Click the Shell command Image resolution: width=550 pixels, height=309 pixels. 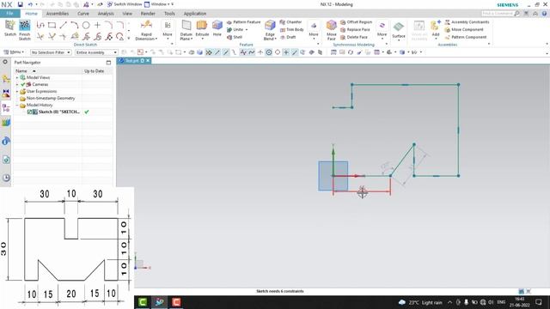tap(235, 37)
